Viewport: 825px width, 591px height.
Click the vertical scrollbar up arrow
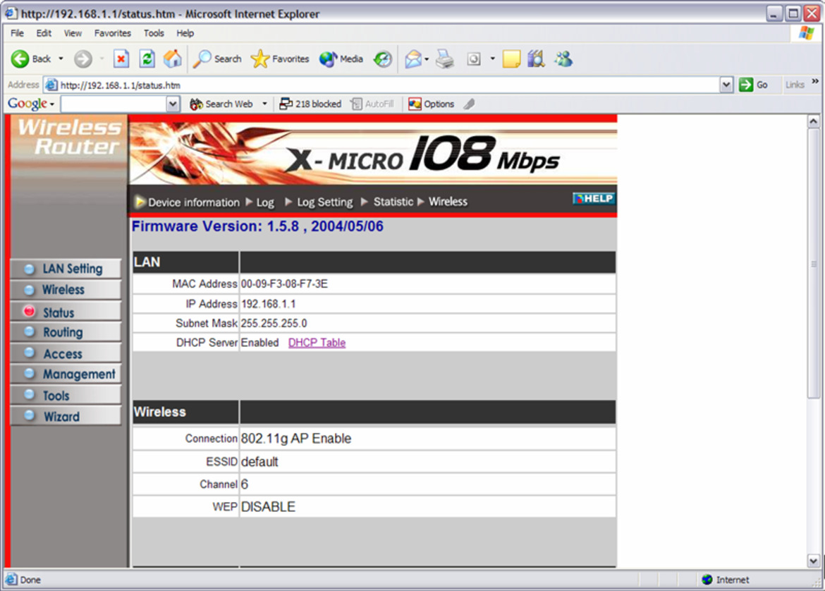coord(814,121)
